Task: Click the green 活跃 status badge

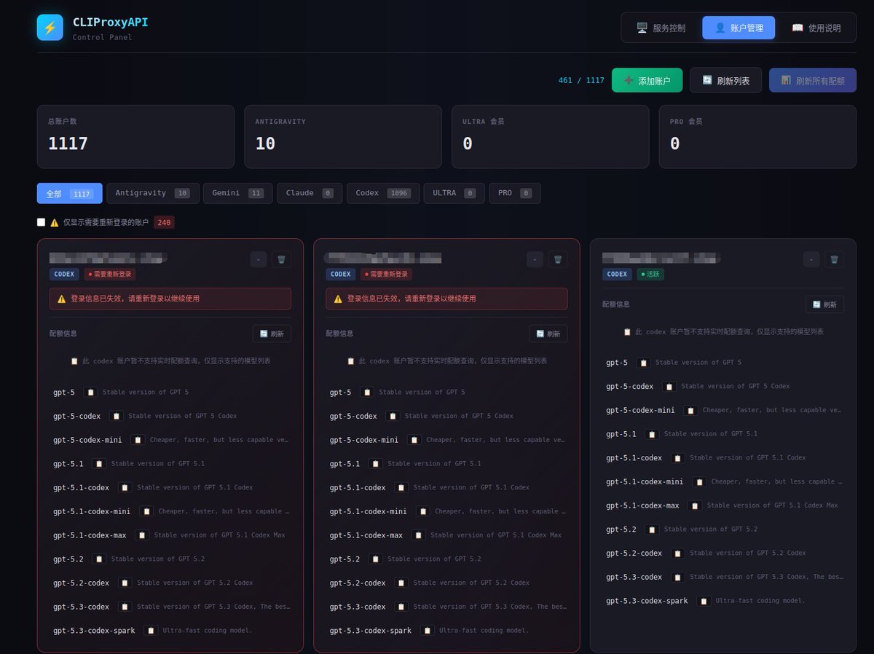Action: click(x=650, y=275)
